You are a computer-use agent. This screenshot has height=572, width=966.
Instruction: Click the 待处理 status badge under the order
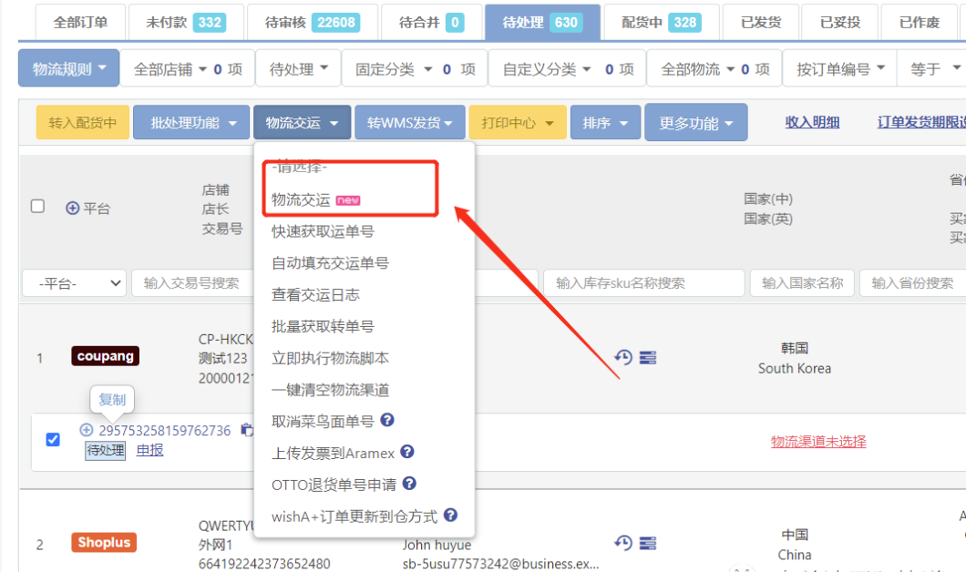[x=106, y=450]
